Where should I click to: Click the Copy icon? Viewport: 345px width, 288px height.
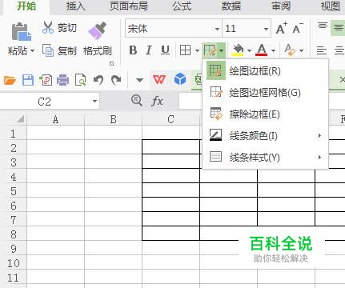pyautogui.click(x=48, y=50)
